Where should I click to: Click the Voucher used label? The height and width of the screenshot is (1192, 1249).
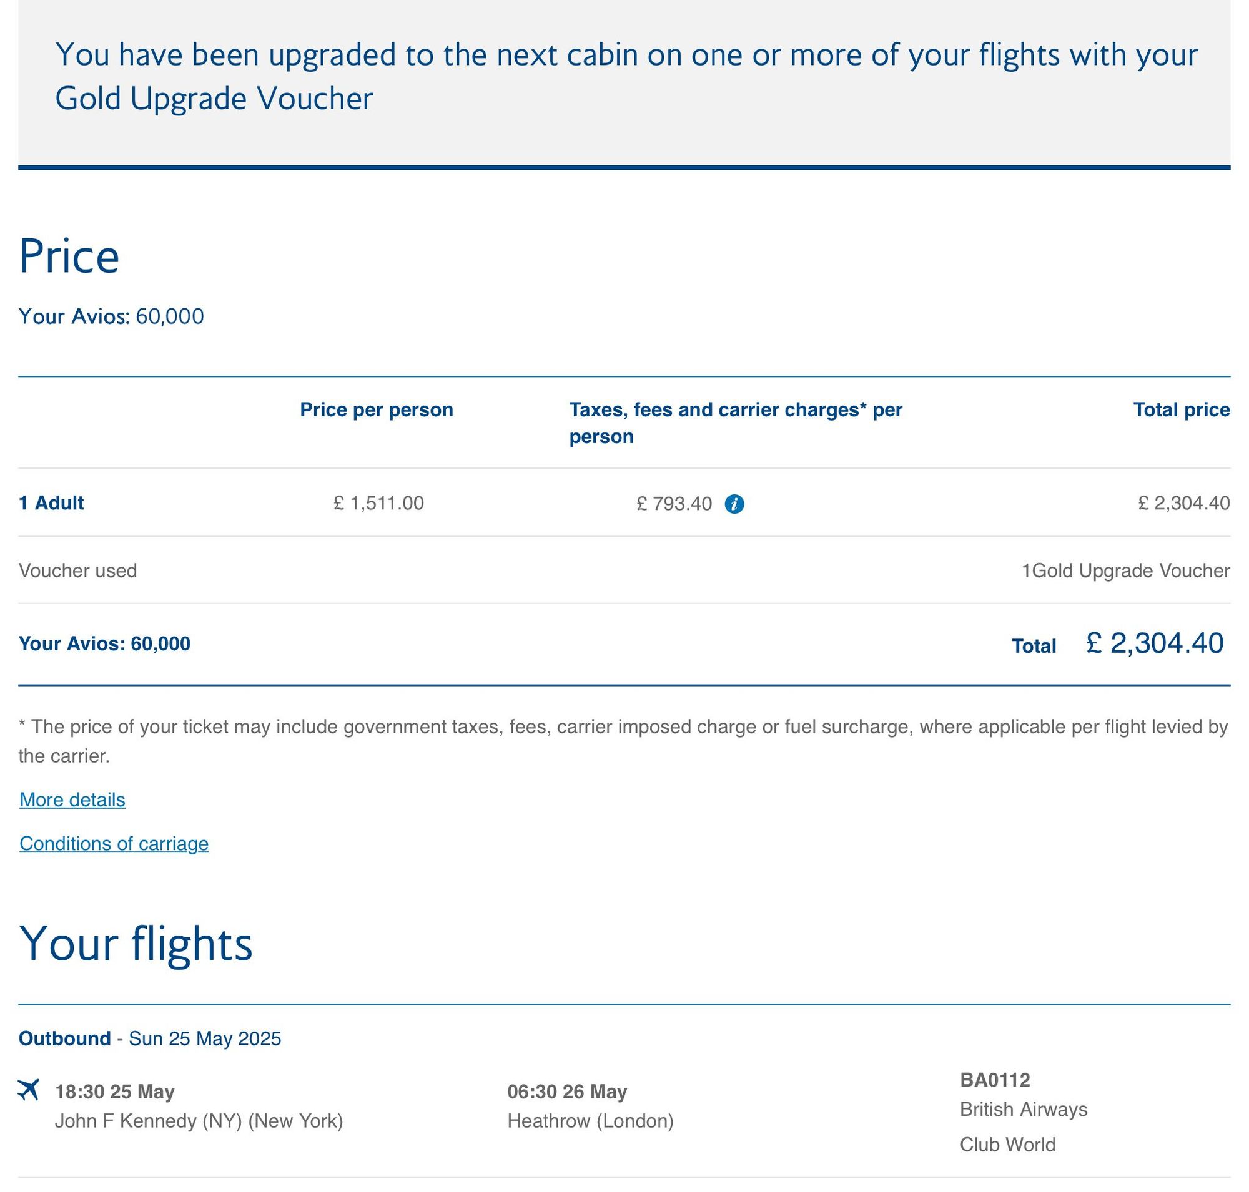[x=77, y=570]
